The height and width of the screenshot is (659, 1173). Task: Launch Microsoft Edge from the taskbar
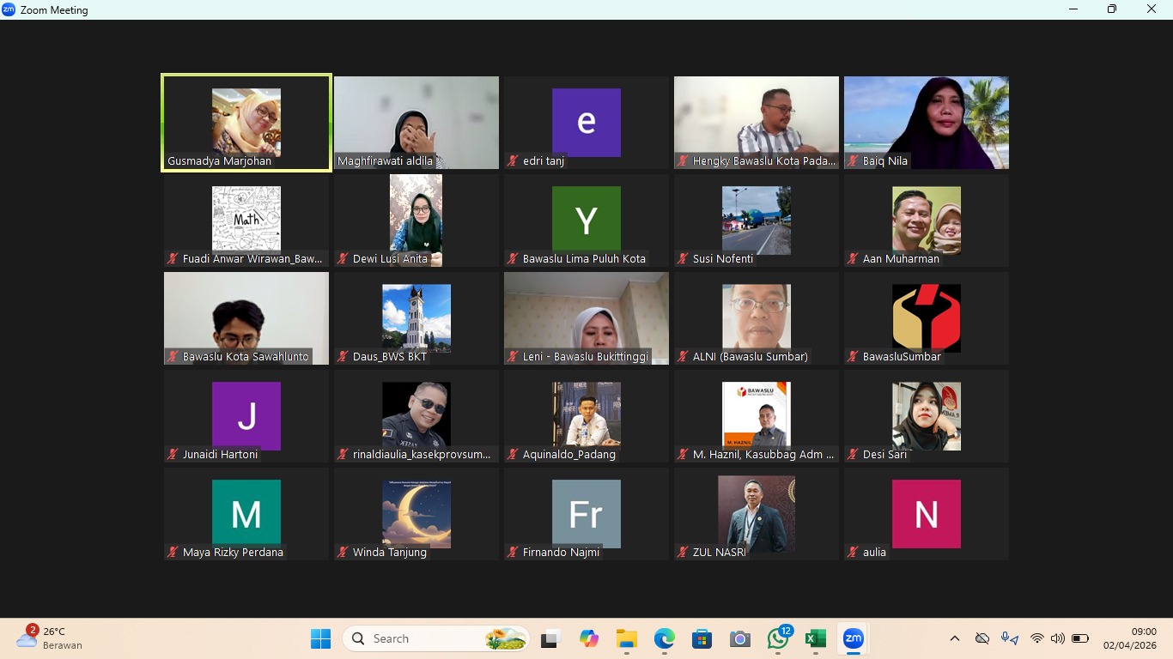664,639
